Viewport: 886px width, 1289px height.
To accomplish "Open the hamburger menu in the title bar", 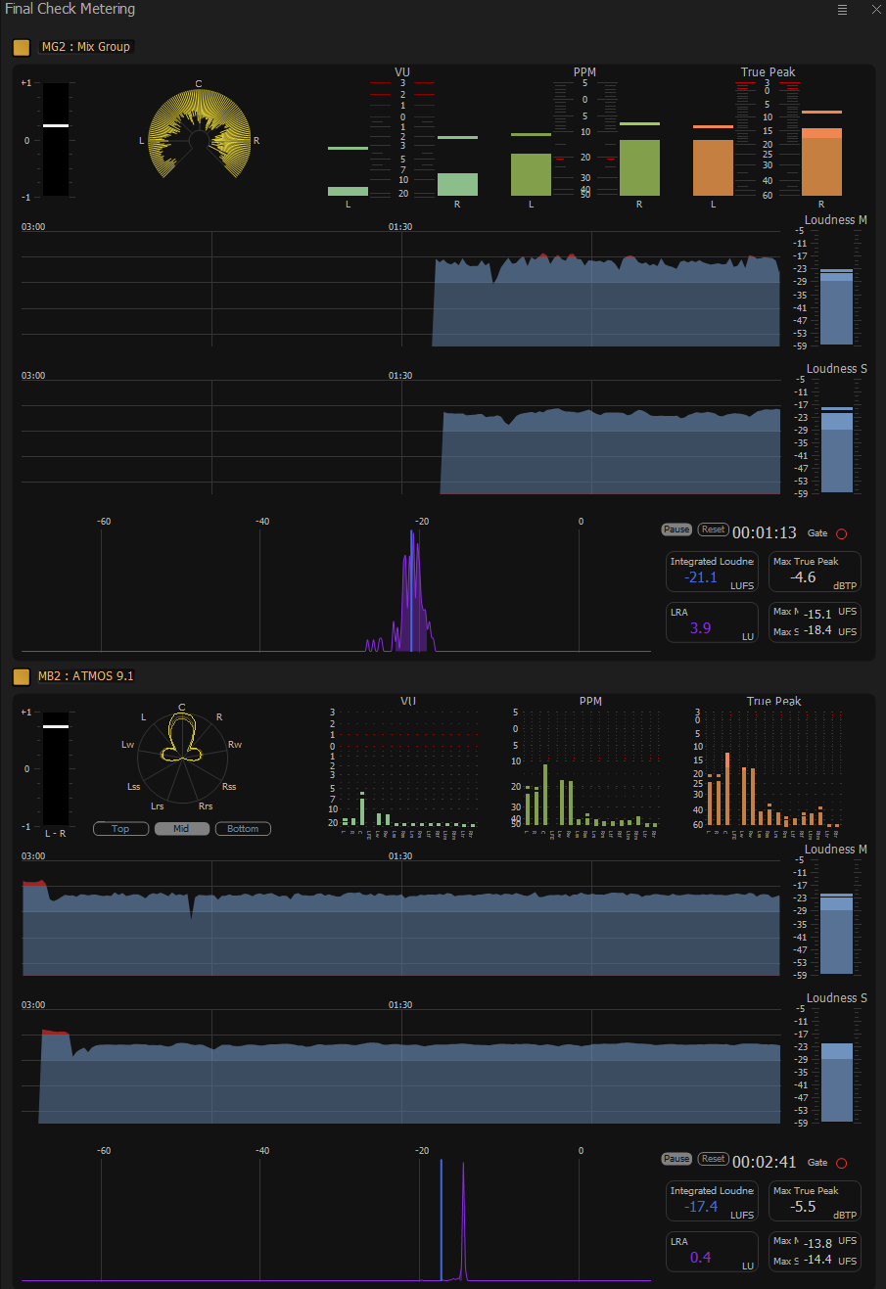I will pos(842,9).
